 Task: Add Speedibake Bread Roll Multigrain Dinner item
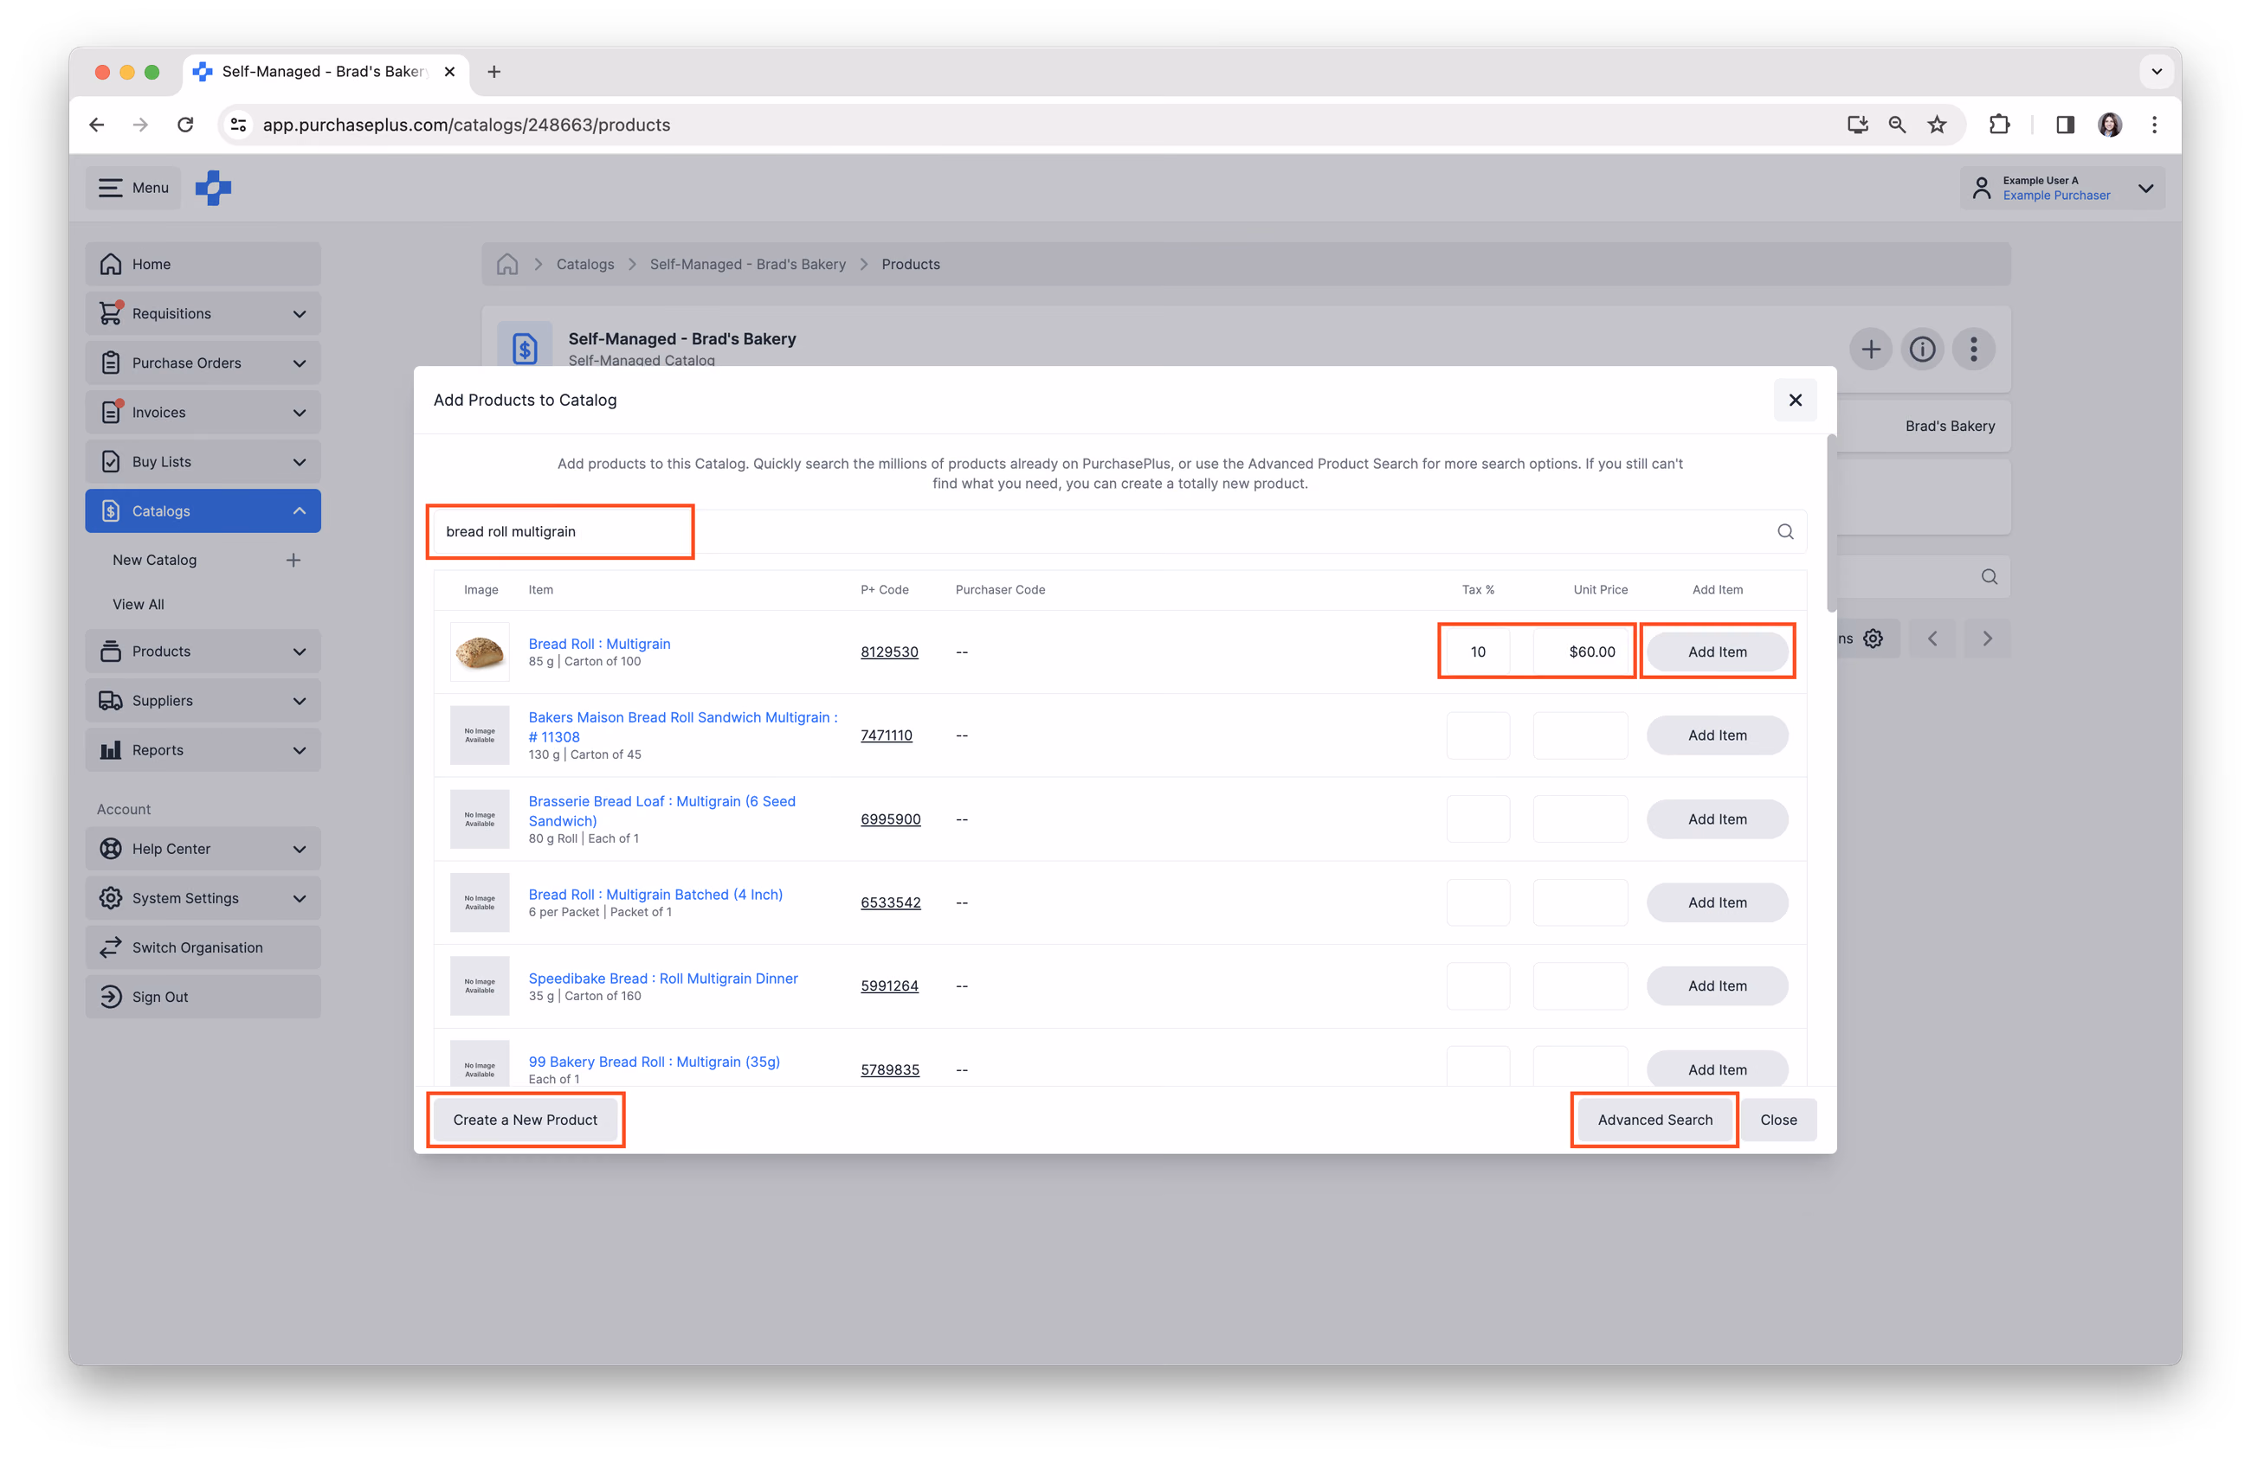tap(1717, 985)
